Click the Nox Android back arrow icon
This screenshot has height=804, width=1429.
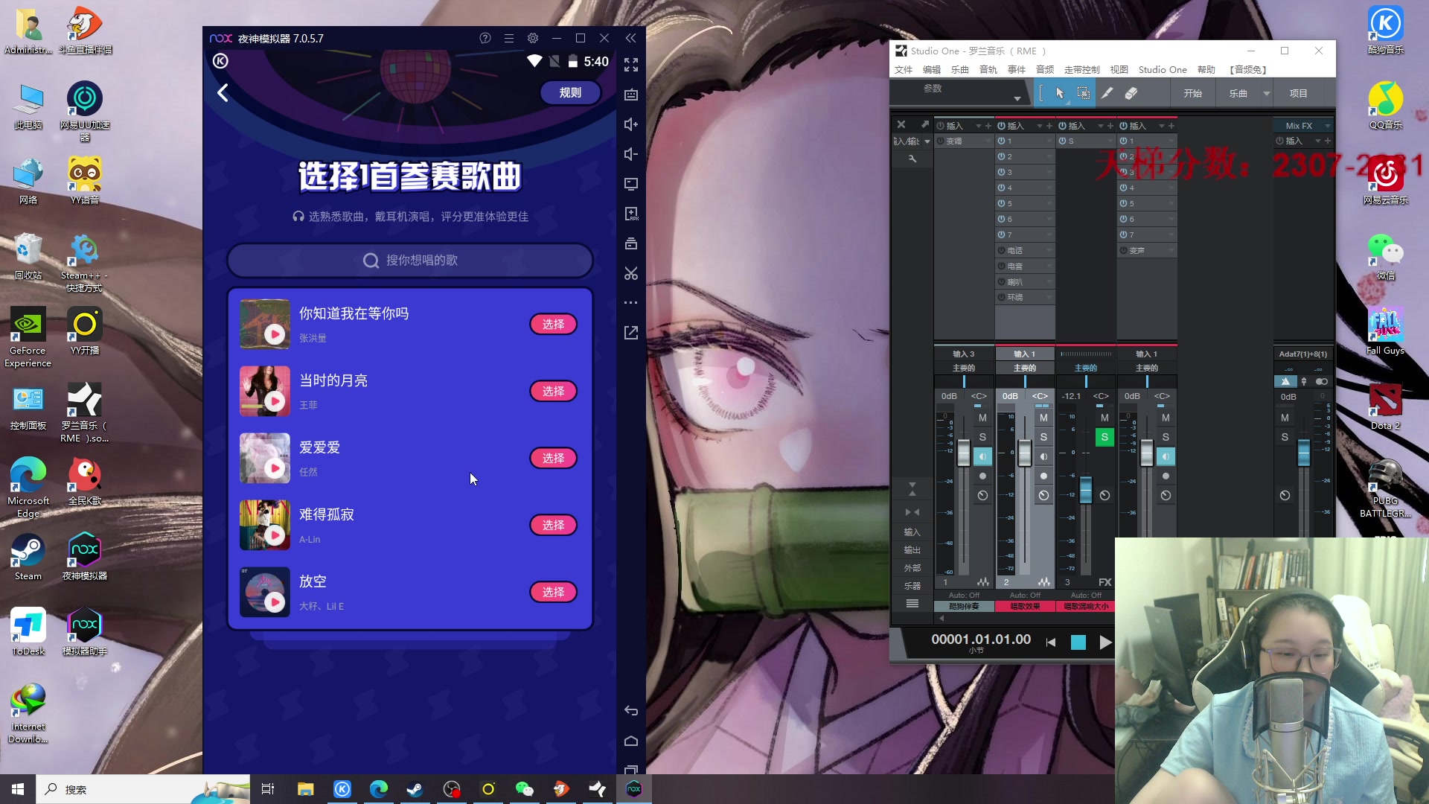coord(631,711)
